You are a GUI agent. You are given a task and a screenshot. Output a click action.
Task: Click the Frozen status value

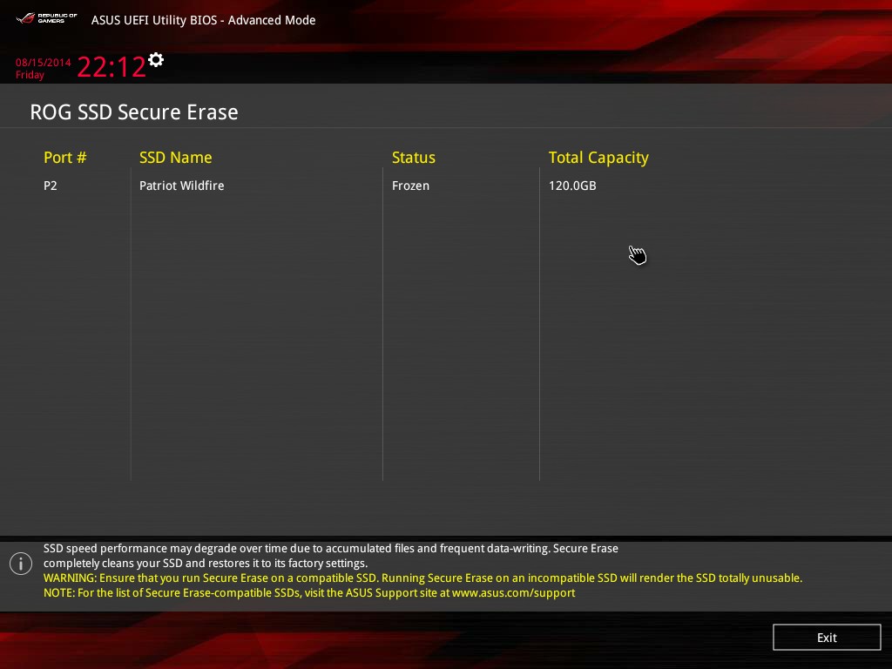point(410,186)
